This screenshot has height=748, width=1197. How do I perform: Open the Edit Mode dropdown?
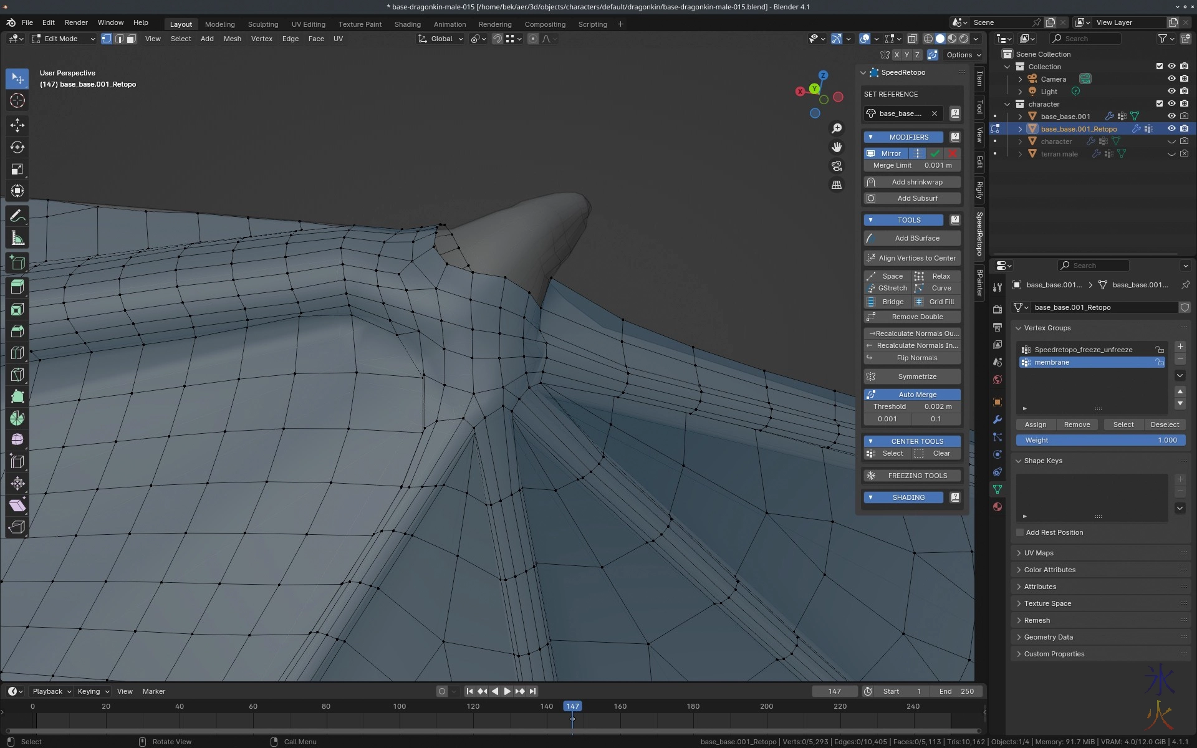coord(62,39)
